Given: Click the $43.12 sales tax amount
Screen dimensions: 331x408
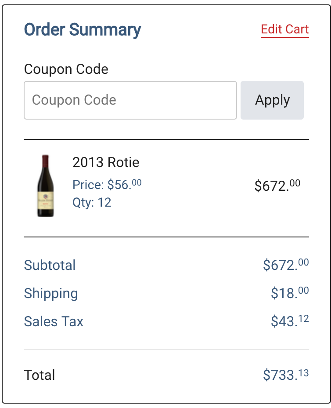Looking at the screenshot, I should click(x=290, y=321).
